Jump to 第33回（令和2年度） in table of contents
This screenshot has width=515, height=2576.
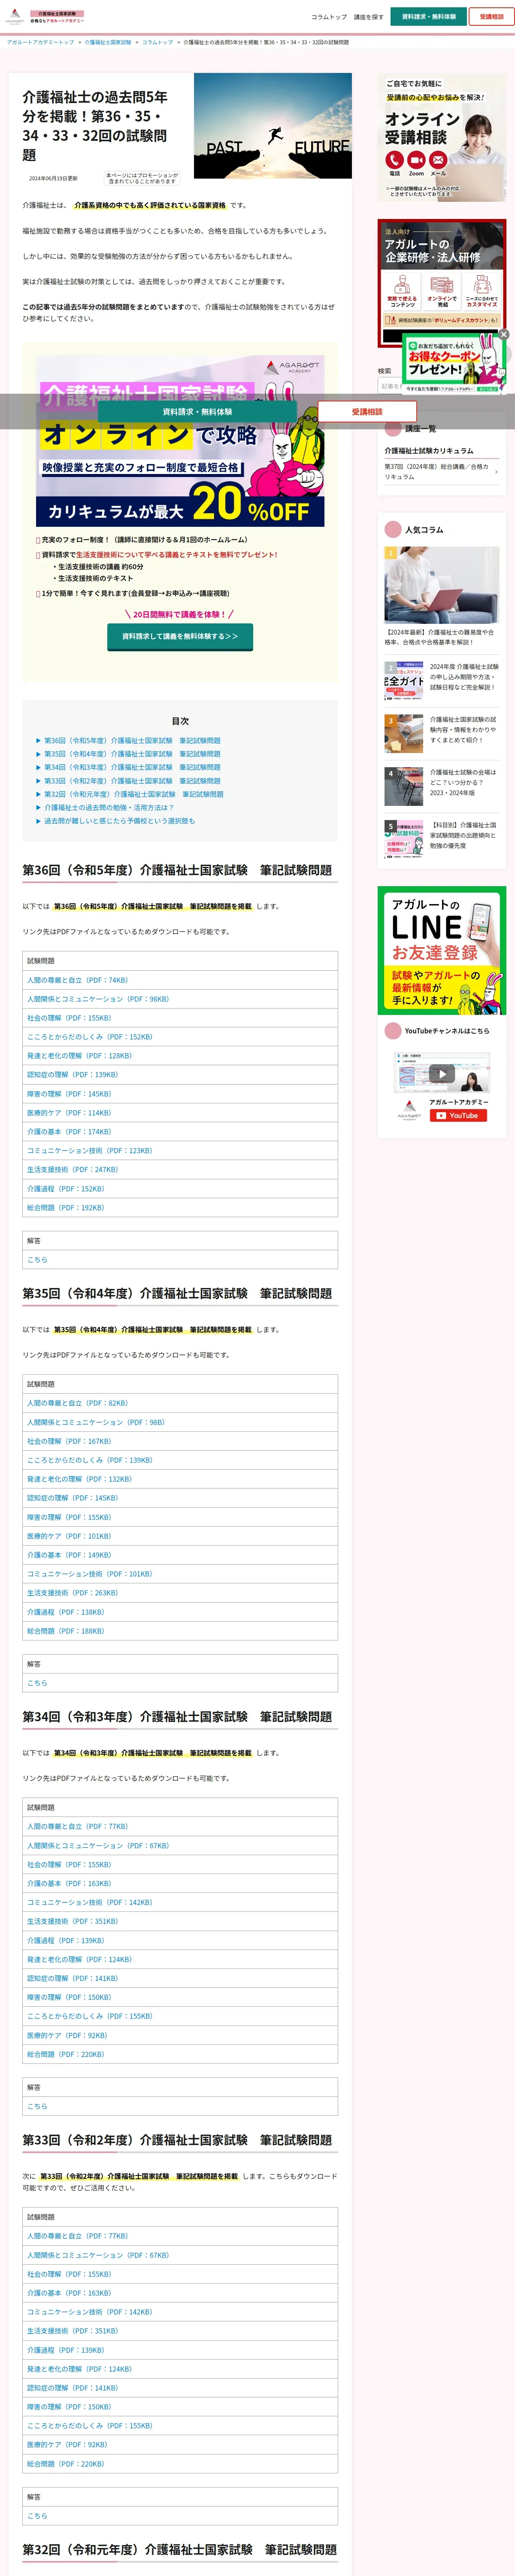(x=132, y=781)
